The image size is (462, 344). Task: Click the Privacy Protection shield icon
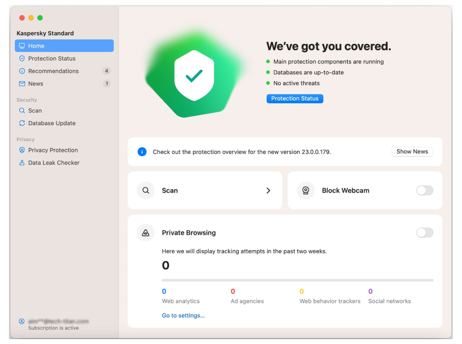pos(22,150)
